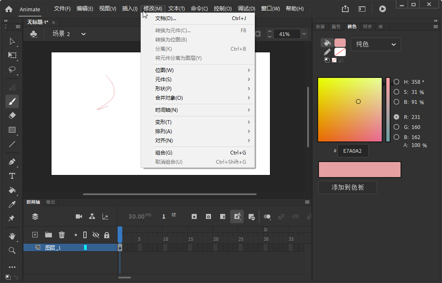Open the 纯色 color type dropdown
The image size is (442, 283).
click(x=375, y=44)
